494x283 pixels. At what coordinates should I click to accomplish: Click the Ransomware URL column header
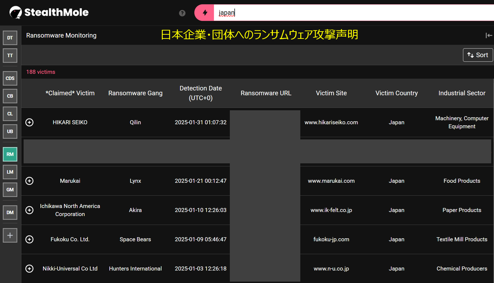click(266, 93)
